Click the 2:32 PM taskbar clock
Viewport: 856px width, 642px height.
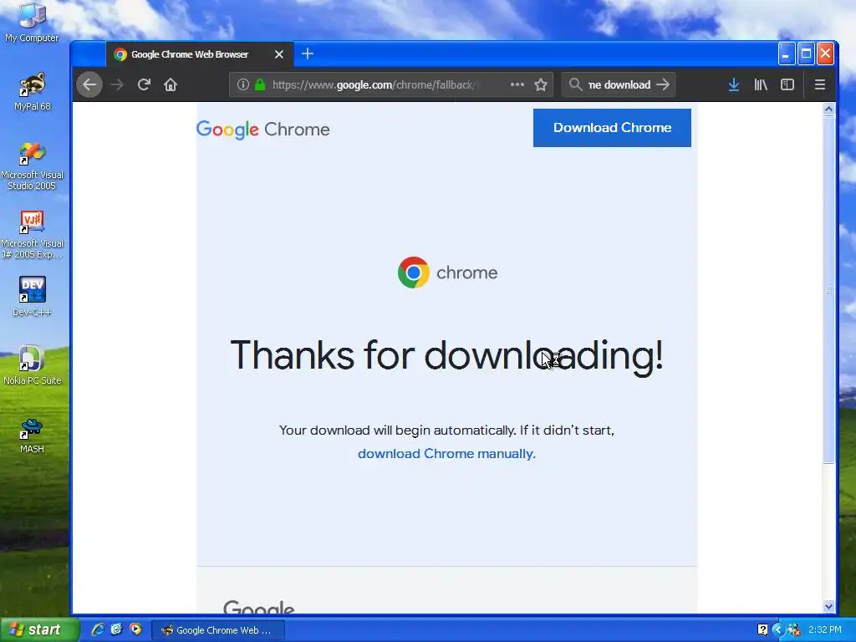click(825, 629)
